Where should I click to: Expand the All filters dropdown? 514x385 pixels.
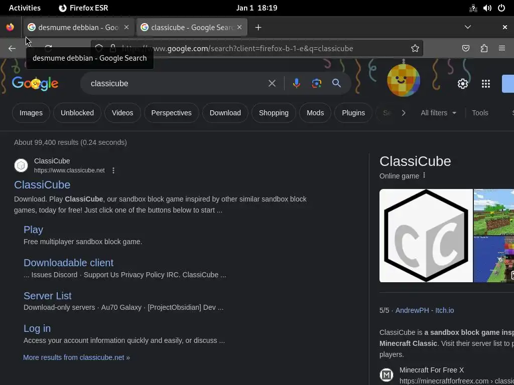pos(438,113)
